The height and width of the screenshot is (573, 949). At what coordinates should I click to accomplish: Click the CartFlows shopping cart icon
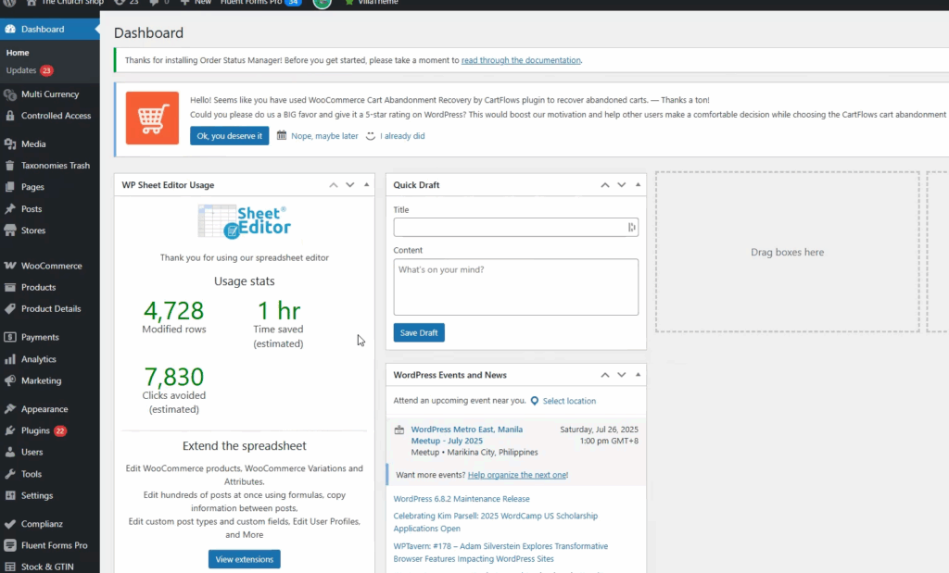[152, 118]
